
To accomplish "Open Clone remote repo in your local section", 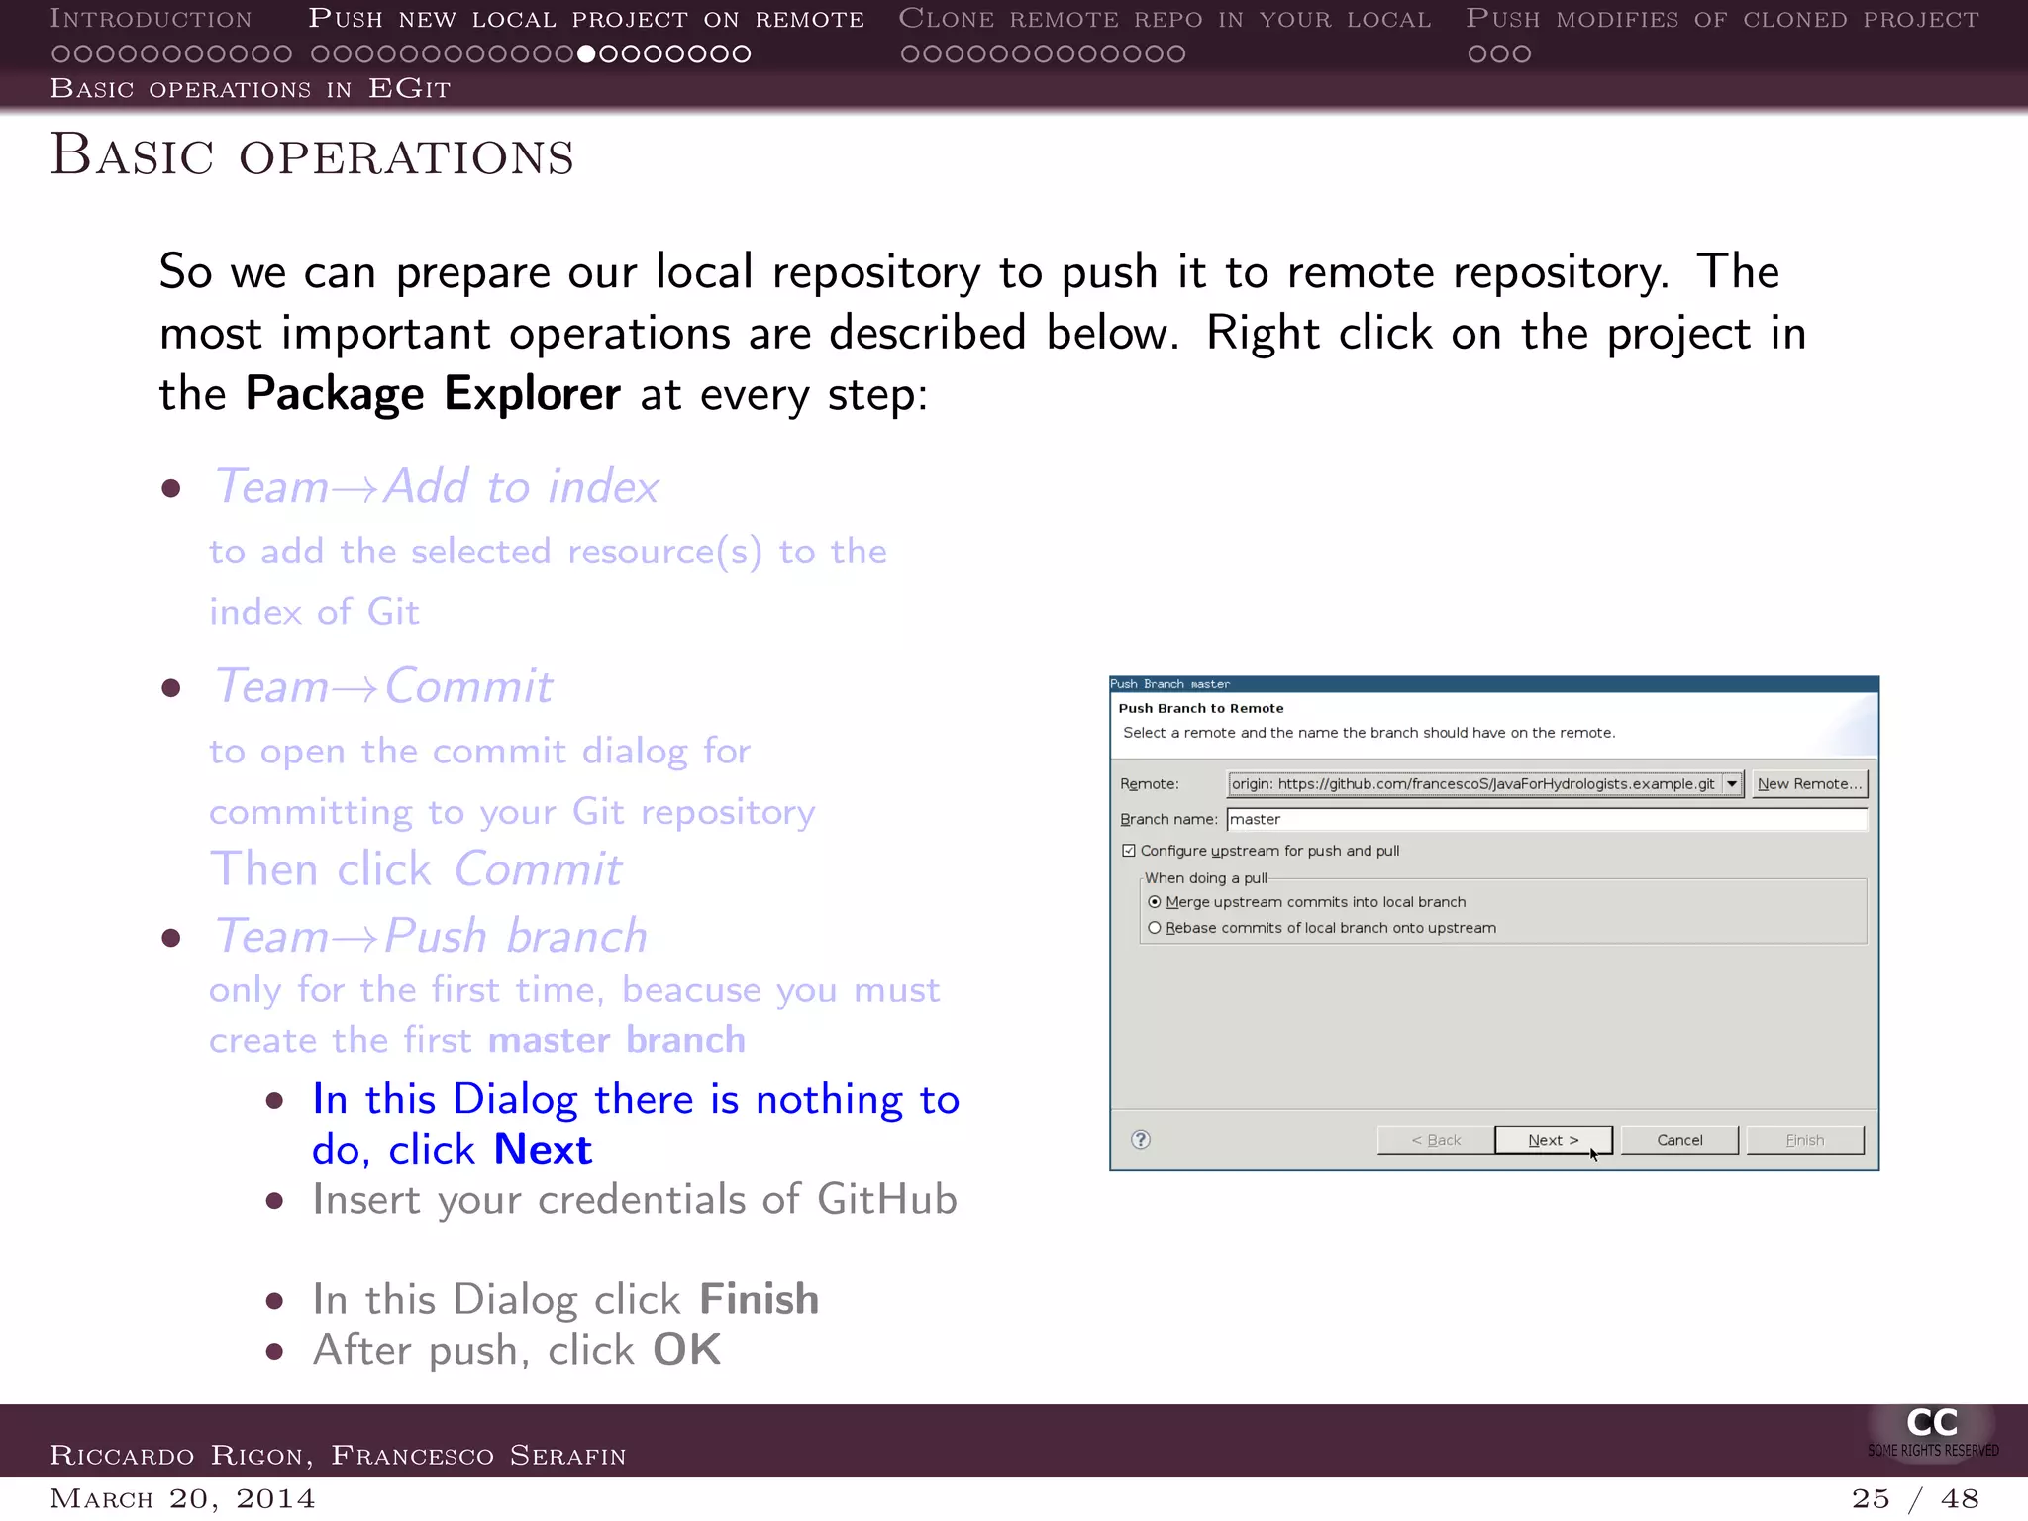I will tap(1165, 19).
